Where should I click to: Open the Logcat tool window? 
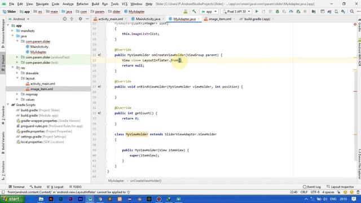(x=55, y=187)
